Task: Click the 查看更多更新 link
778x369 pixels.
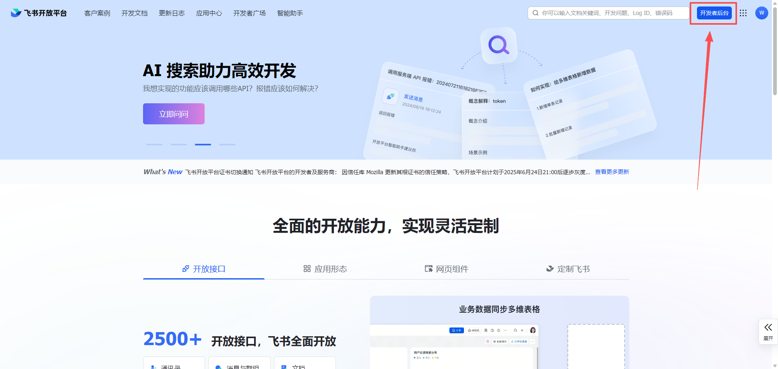Action: tap(612, 172)
